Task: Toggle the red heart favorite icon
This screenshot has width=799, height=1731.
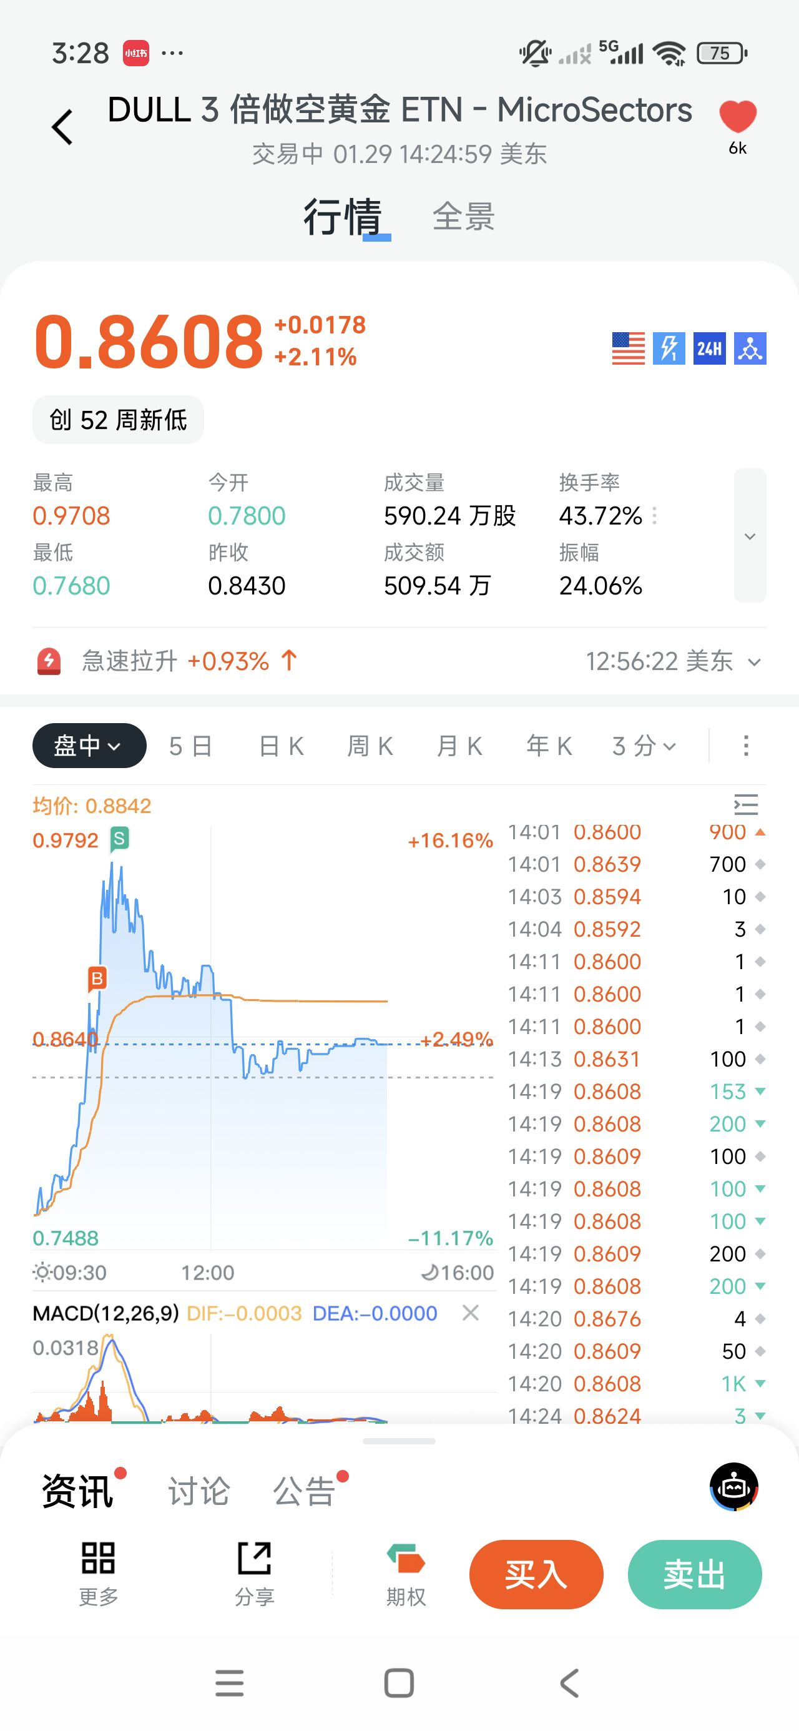Action: click(x=737, y=117)
